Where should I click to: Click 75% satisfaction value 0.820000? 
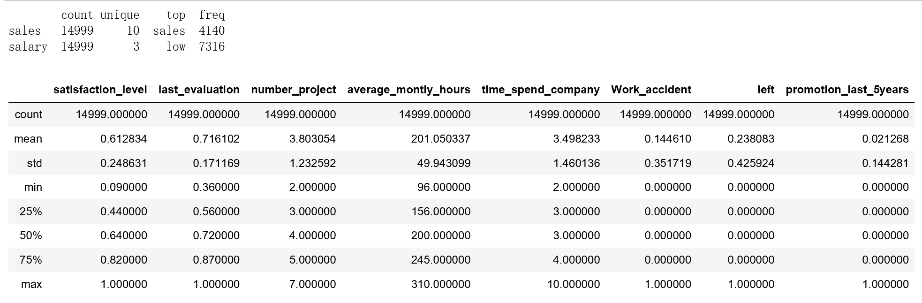(124, 260)
